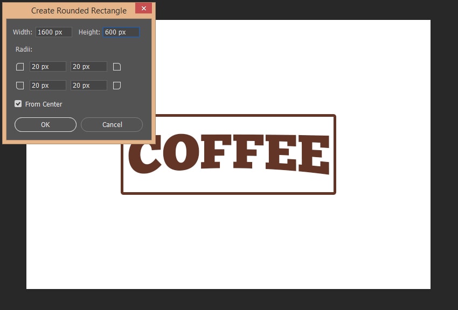Click the Create Rounded Rectangle title bar
Image resolution: width=458 pixels, height=310 pixels.
point(79,11)
